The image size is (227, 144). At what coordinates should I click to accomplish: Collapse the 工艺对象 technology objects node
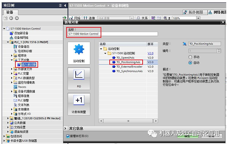click(12, 60)
